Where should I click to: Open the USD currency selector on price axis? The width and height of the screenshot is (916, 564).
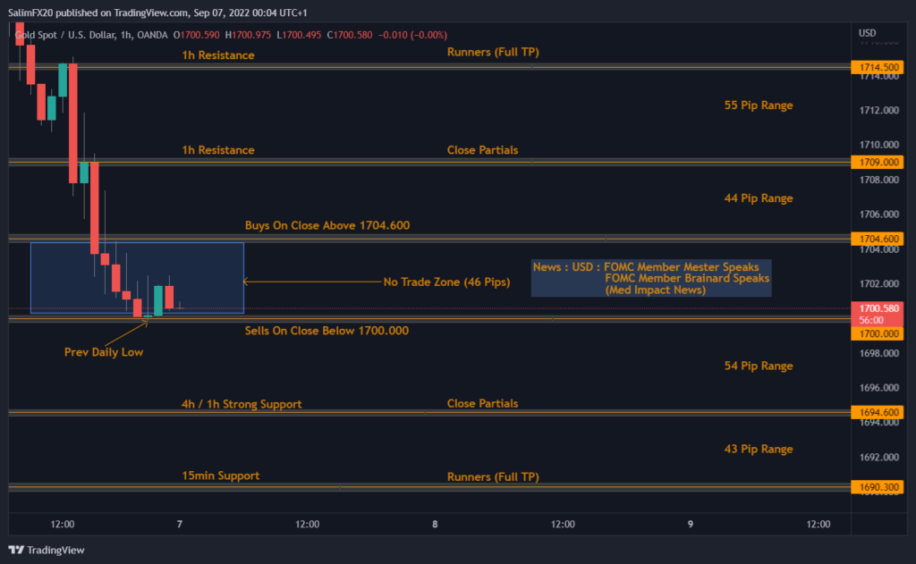click(867, 33)
